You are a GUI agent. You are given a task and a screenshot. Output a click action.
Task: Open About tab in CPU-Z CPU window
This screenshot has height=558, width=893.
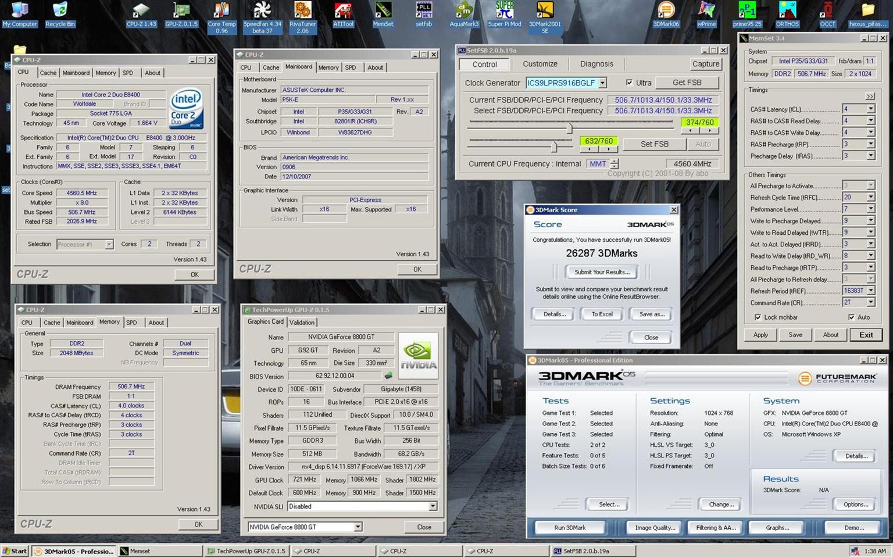tap(152, 73)
